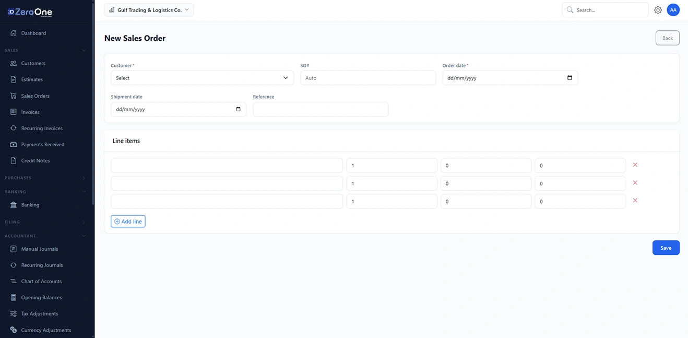Click the Save button
Viewport: 688px width, 338px height.
666,248
